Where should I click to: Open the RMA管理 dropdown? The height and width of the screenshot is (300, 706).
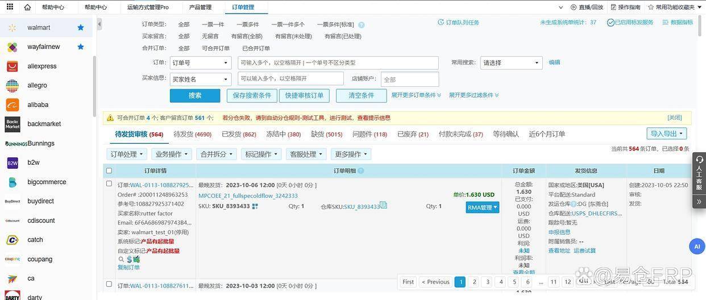click(x=483, y=207)
